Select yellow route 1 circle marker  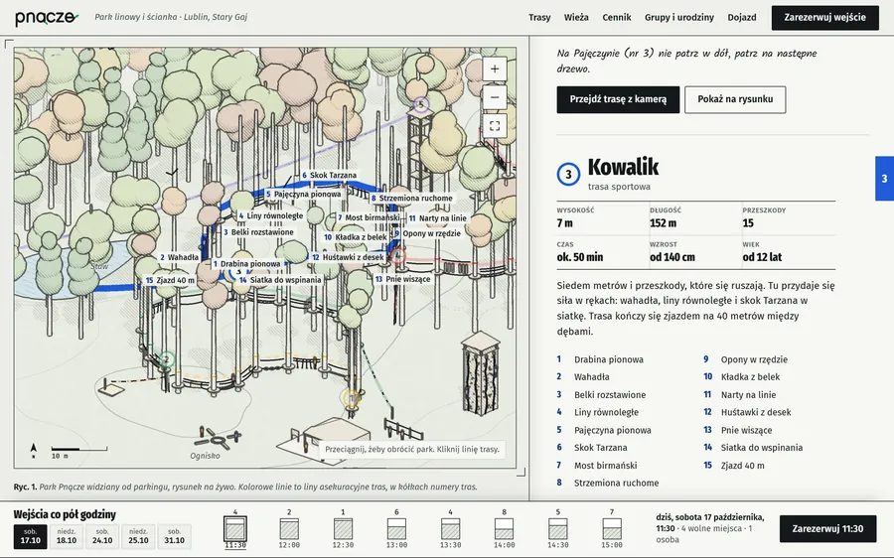pyautogui.click(x=352, y=397)
